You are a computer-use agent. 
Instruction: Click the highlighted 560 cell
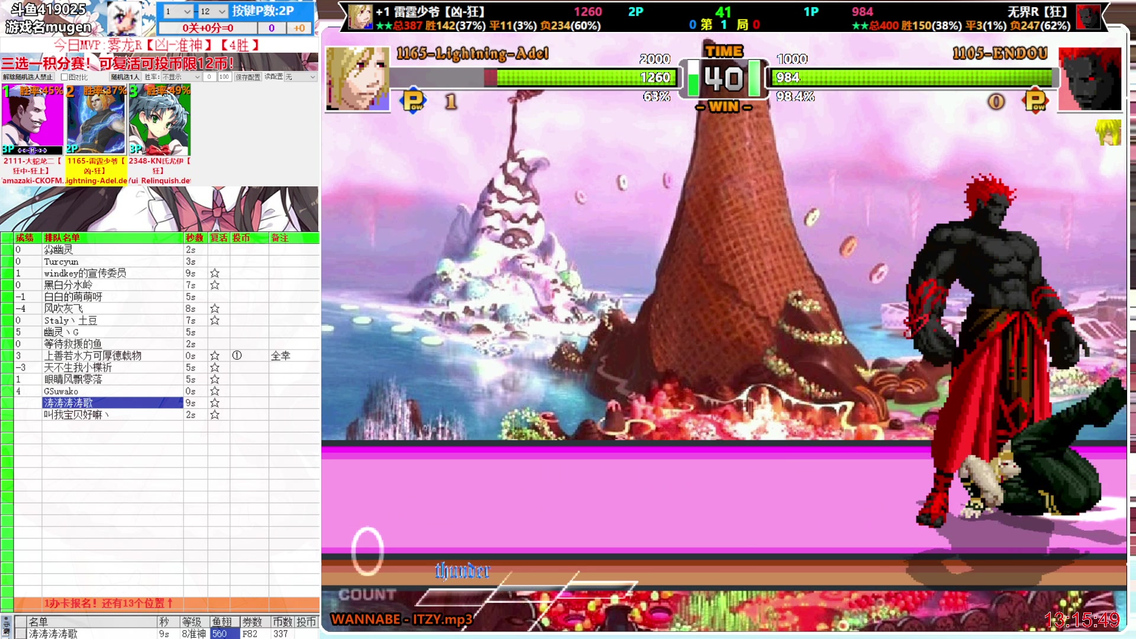coord(224,634)
